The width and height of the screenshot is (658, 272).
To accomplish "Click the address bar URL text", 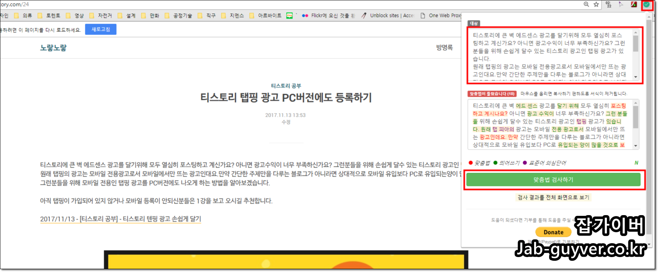I will 15,4.
